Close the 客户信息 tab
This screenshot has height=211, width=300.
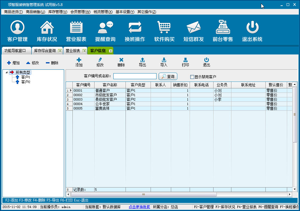[111, 51]
